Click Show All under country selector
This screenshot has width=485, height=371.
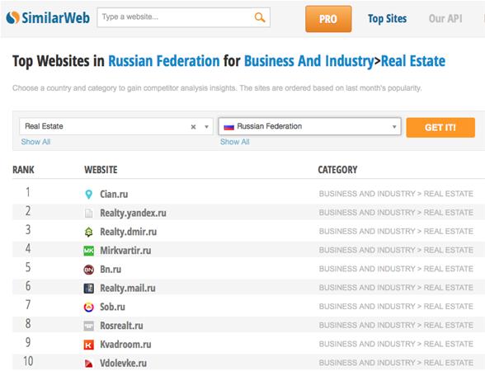click(235, 142)
